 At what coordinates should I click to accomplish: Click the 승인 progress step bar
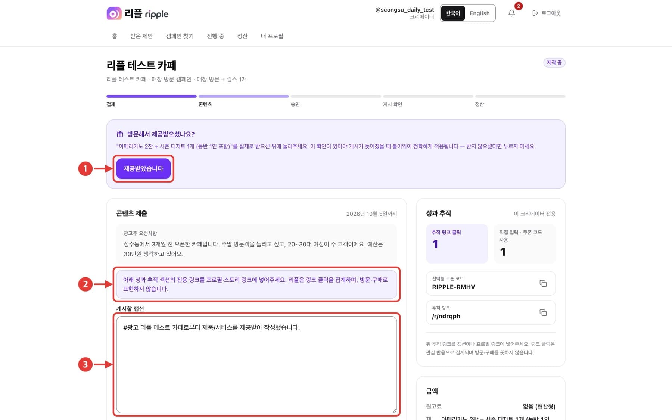(336, 96)
